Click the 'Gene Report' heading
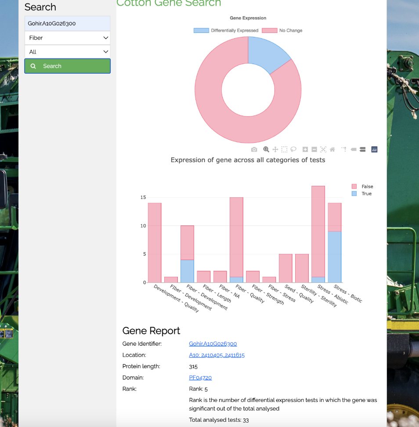 point(151,331)
